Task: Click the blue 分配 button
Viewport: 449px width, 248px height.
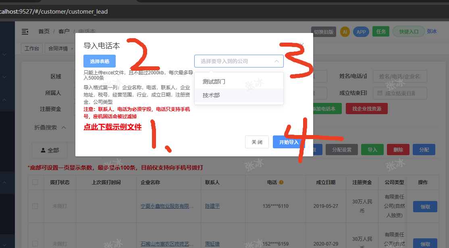Action: coord(424,150)
